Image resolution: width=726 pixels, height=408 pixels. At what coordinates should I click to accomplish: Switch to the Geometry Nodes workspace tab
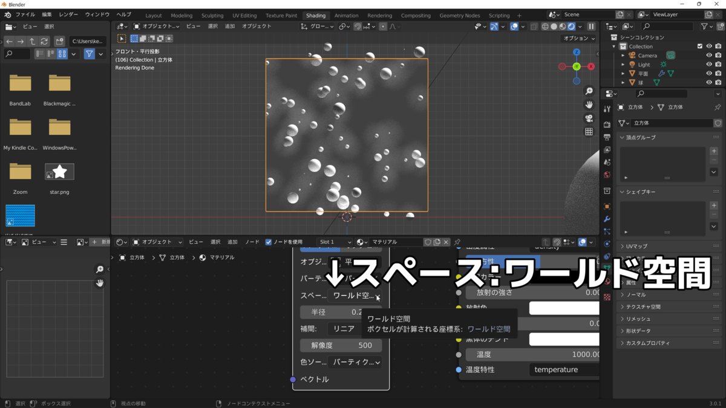(x=460, y=15)
